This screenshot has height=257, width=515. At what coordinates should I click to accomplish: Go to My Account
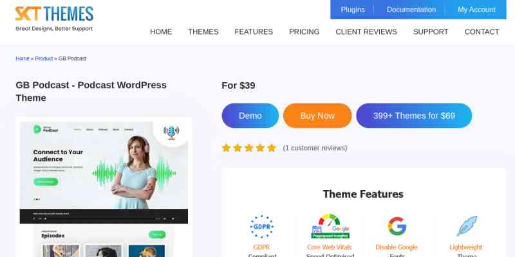point(476,10)
